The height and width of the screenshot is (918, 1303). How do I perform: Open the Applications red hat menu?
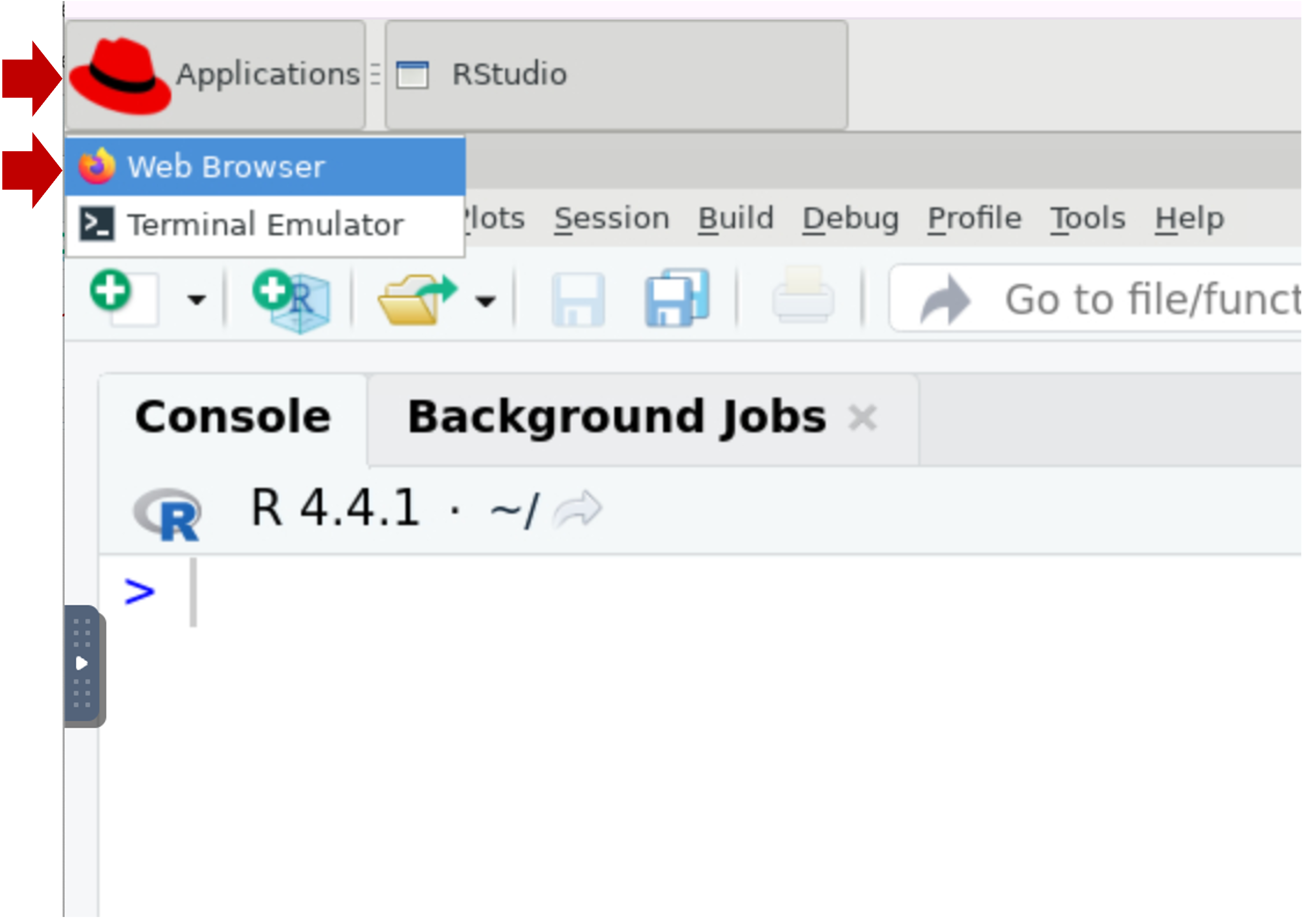point(215,75)
